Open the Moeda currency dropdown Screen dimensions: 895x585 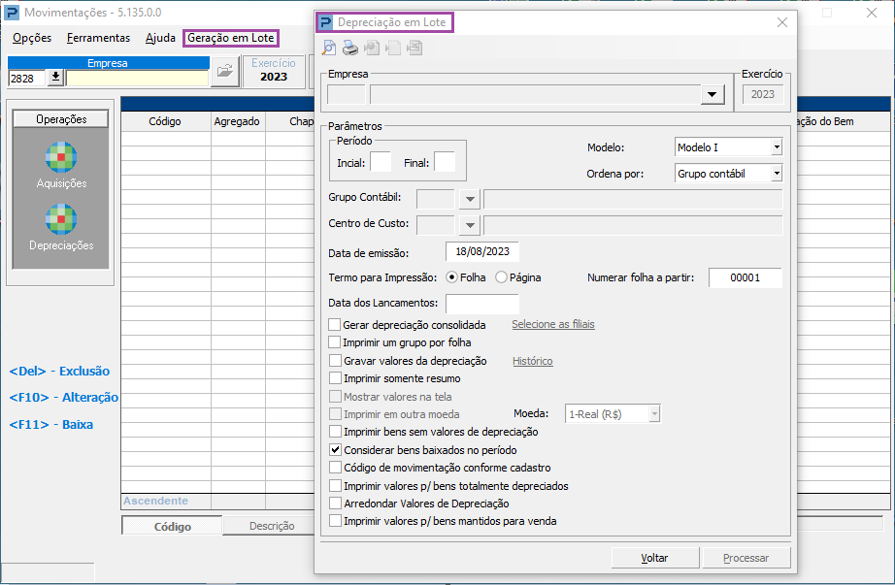[654, 414]
